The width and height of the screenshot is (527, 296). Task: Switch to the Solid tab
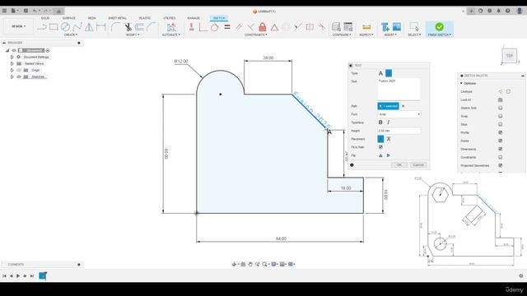pyautogui.click(x=45, y=18)
